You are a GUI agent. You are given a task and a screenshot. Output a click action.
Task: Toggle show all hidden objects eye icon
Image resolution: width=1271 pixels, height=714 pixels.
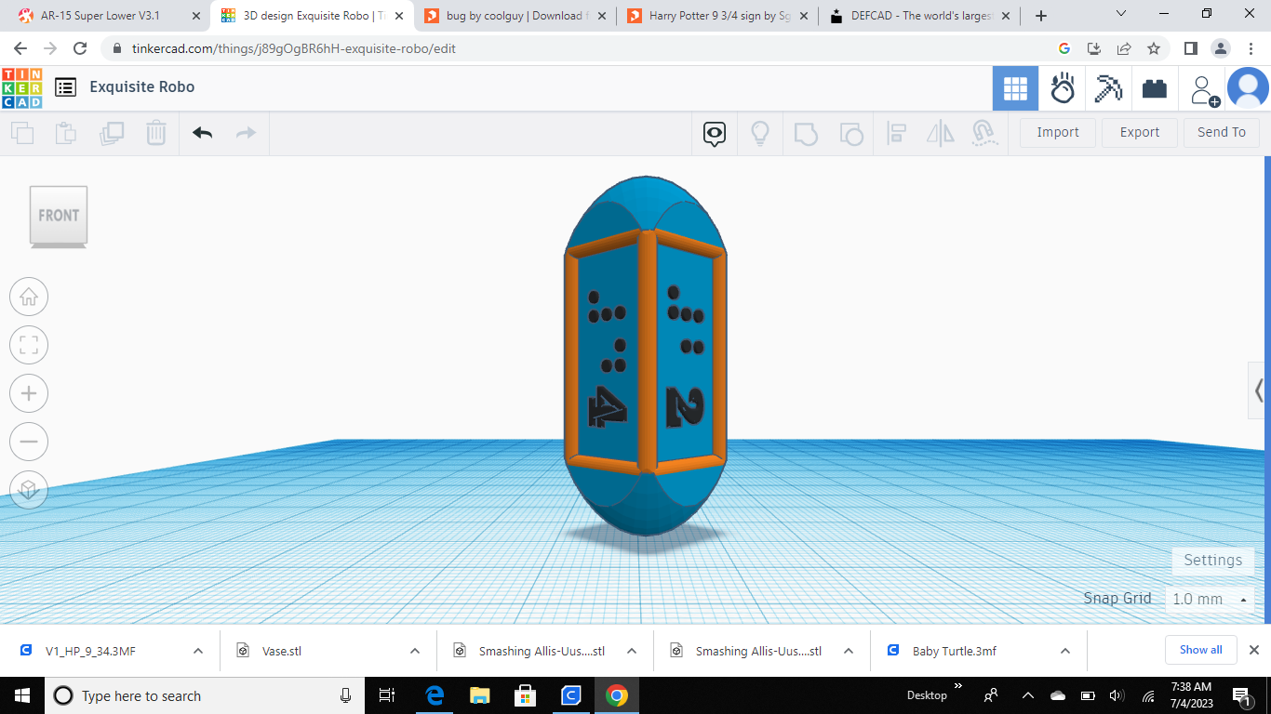tap(715, 133)
